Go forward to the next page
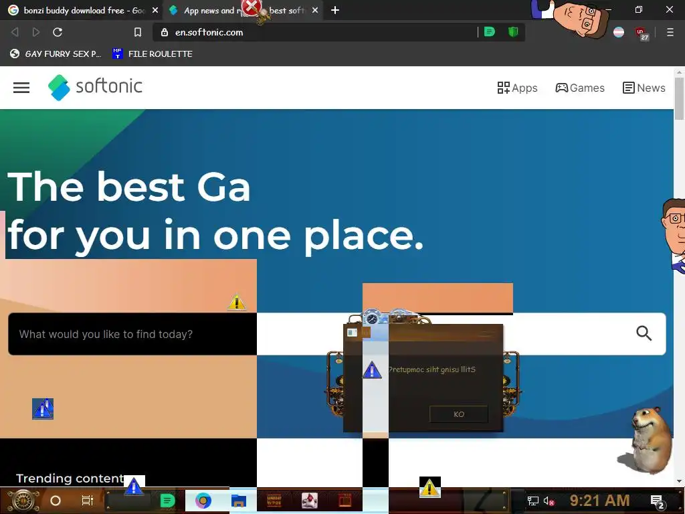 coord(36,32)
